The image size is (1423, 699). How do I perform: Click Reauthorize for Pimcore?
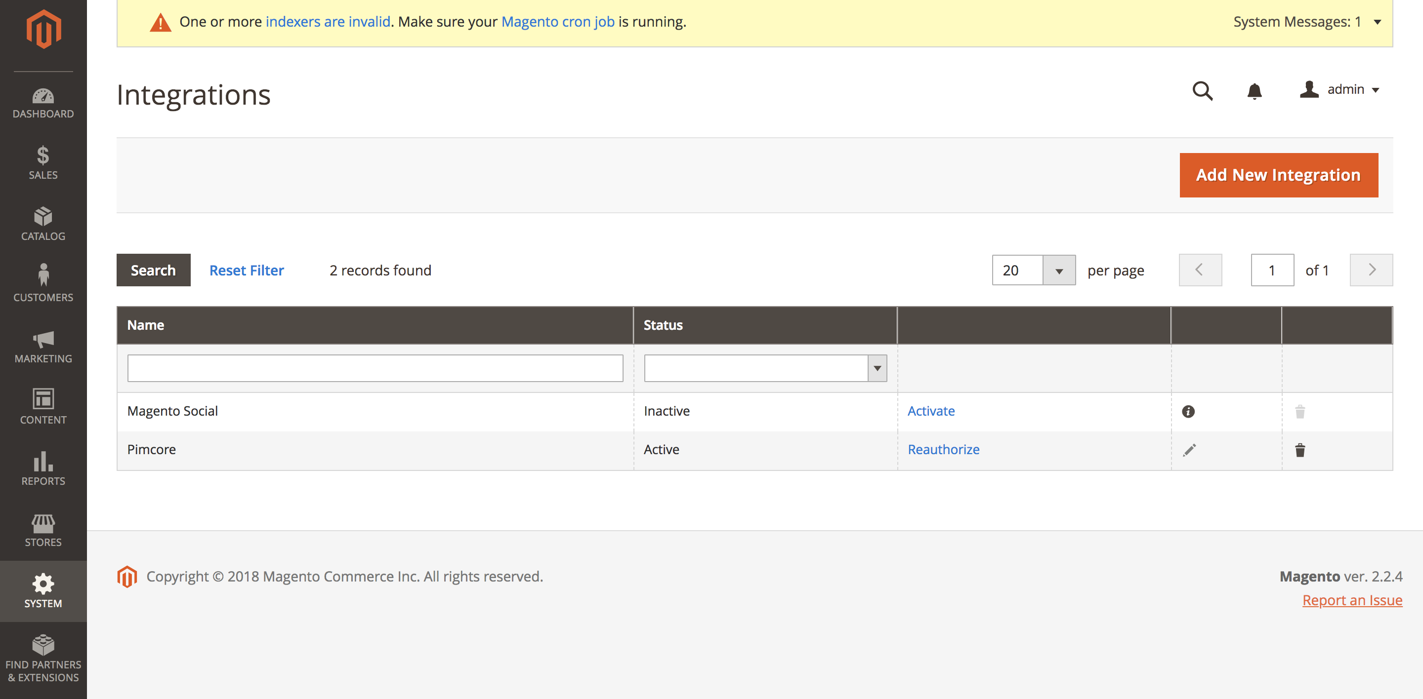[x=944, y=450]
